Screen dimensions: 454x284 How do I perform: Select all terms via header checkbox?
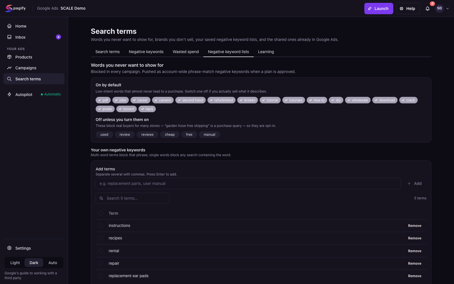pyautogui.click(x=101, y=213)
